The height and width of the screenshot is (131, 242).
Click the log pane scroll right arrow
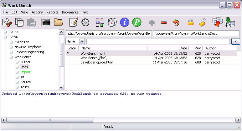pos(238,120)
